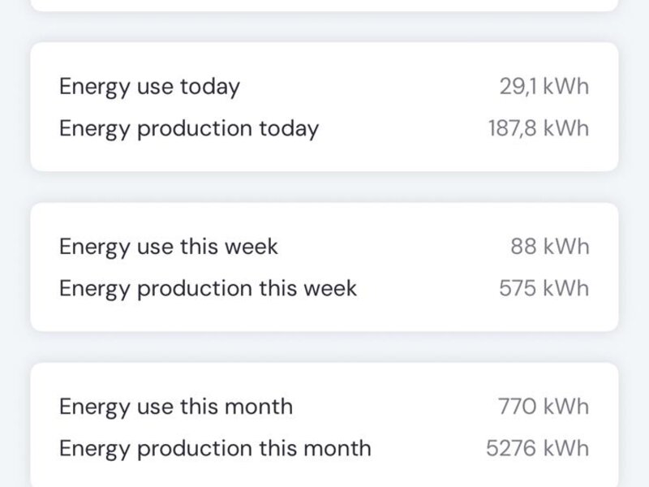This screenshot has width=649, height=487.
Task: Select the 187,8 kWh production value
Action: click(538, 128)
